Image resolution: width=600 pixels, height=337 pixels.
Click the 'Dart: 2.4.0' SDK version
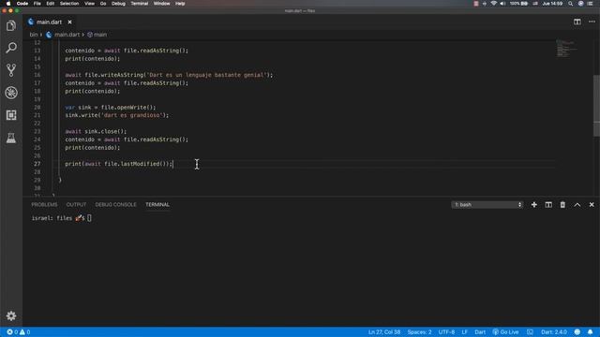[x=554, y=332]
